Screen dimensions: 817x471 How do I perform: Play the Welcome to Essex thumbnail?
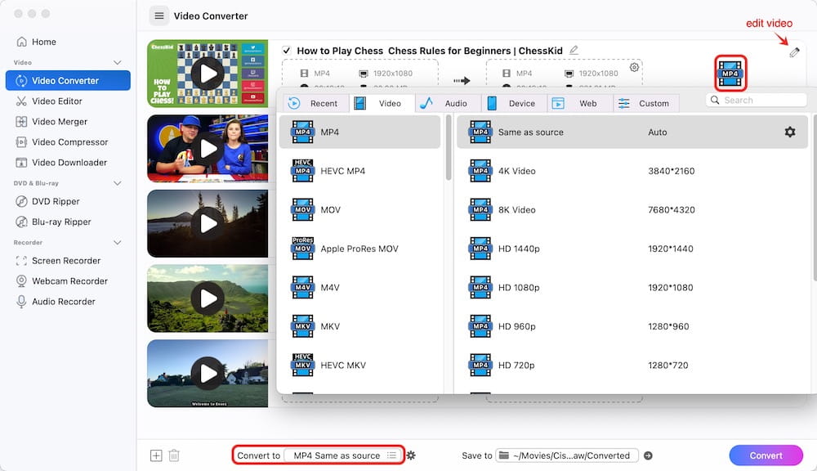(x=208, y=374)
